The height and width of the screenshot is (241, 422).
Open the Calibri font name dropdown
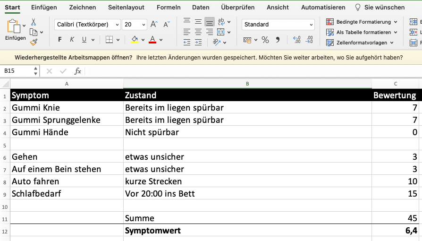(x=88, y=25)
